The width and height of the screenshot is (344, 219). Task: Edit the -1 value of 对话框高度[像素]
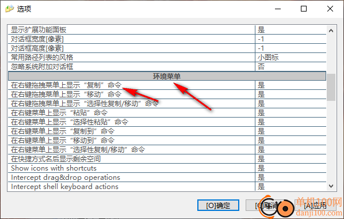[291, 48]
